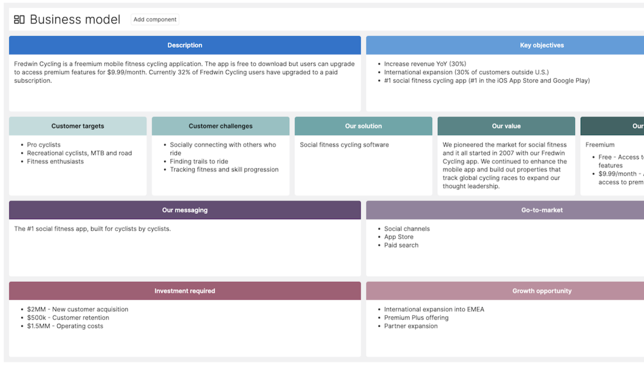Screen dimensions: 644x366
Task: Click the '#1 social fitness cycling app' objective
Action: [x=487, y=81]
